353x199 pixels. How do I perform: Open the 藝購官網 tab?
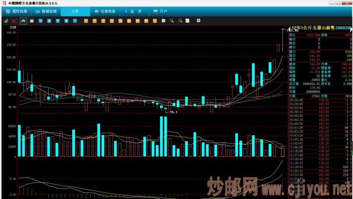click(x=46, y=11)
